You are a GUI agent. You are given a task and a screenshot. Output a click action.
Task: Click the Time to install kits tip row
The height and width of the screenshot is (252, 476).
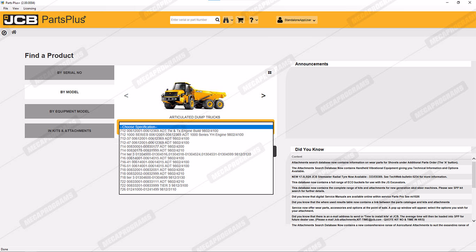point(381,218)
